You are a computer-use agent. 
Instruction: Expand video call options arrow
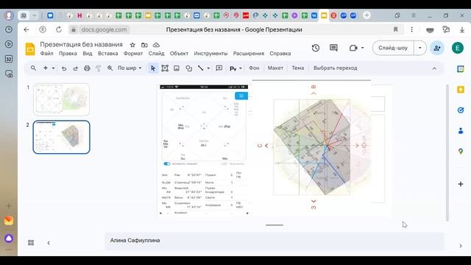(x=362, y=48)
